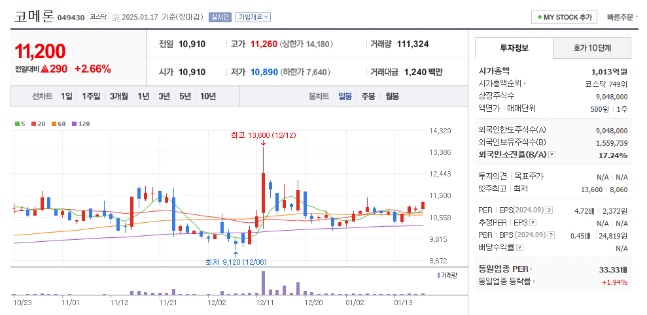Select the 10년 line chart period
The image size is (647, 315).
point(208,97)
